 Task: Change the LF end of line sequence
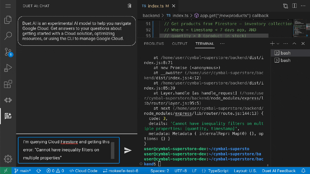point(194,171)
